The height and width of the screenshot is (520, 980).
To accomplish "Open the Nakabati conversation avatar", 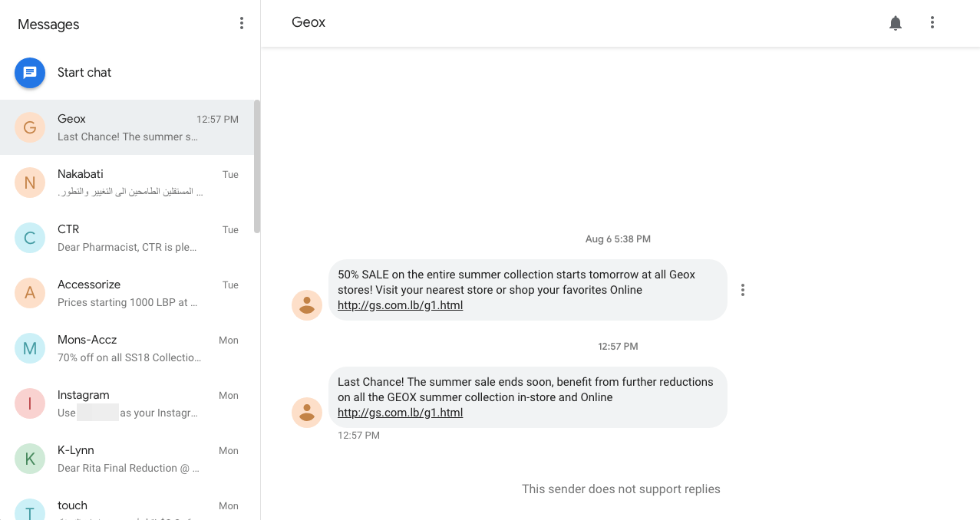I will [x=30, y=183].
